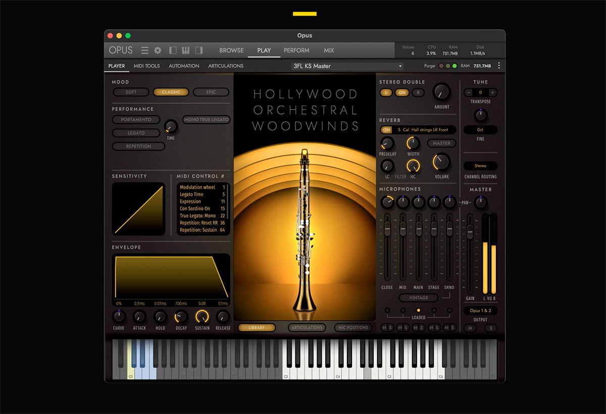
Task: Click the middle Purge indicator
Action: coord(448,66)
